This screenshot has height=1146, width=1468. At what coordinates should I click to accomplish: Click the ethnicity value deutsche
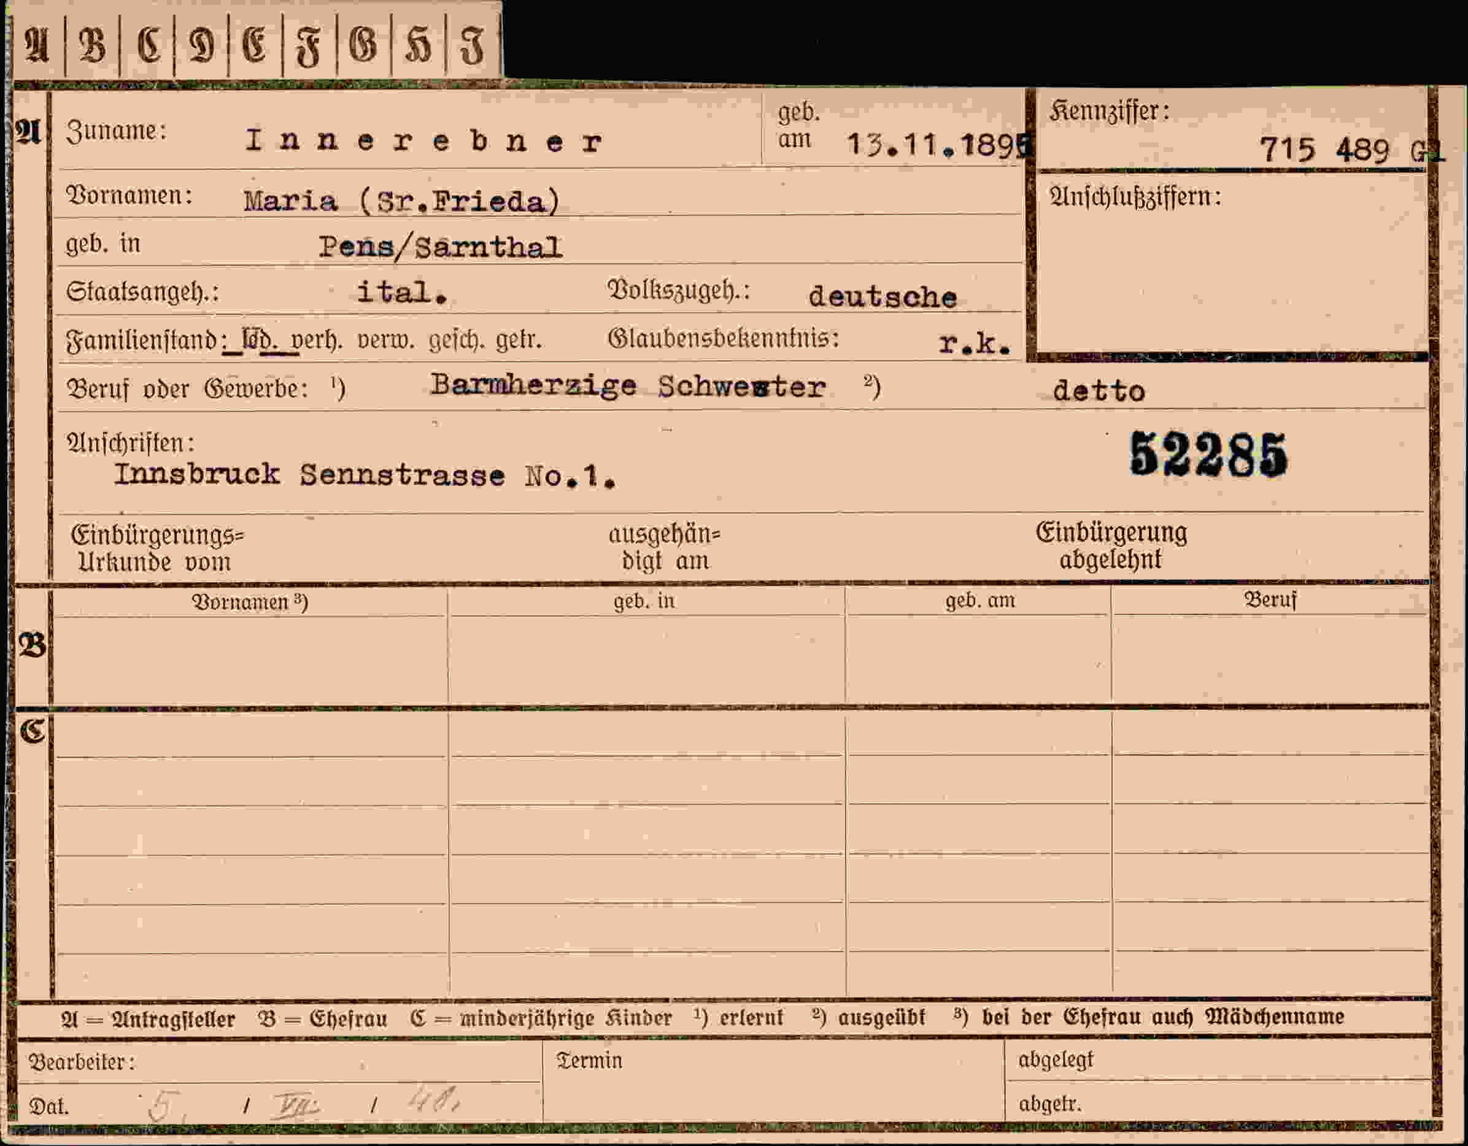(x=883, y=296)
